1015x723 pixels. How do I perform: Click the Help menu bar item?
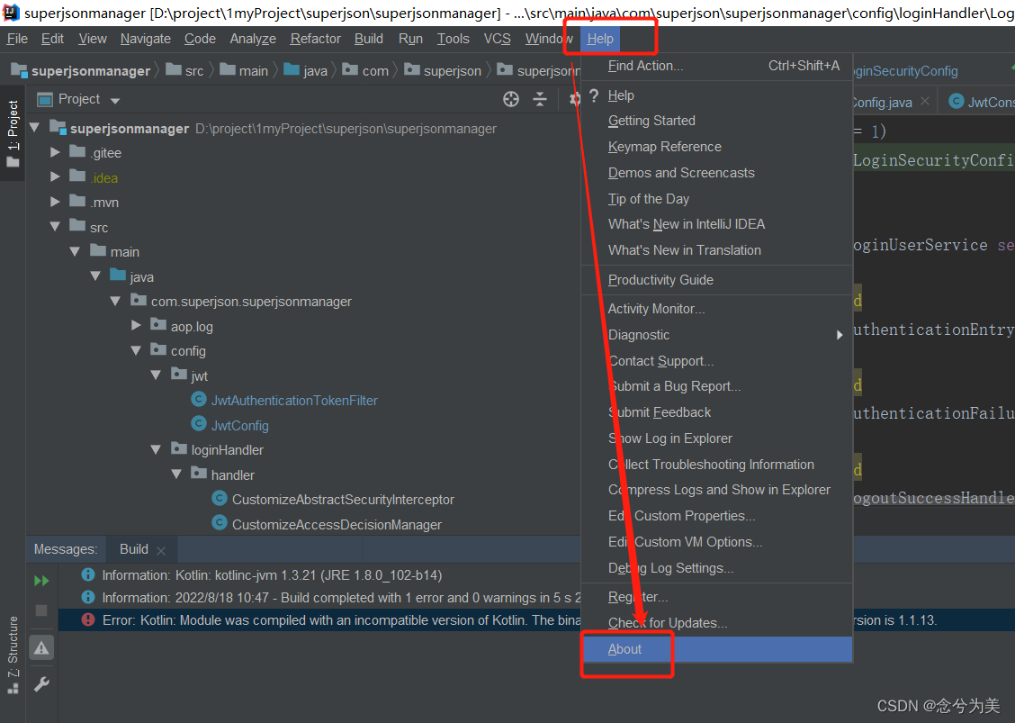pos(600,39)
